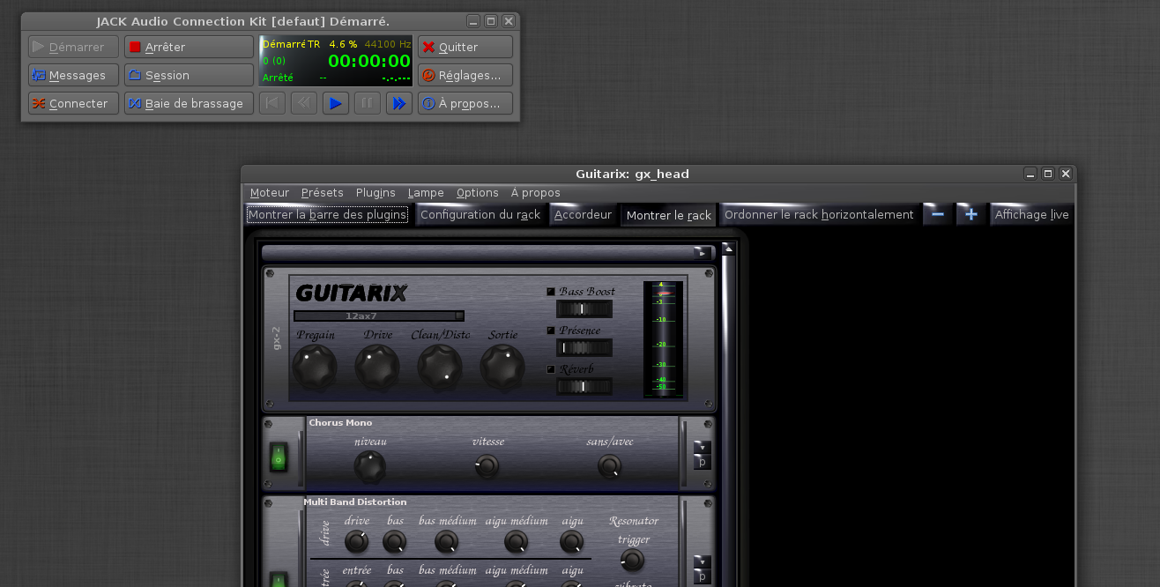Click the Réverb level slider
Viewport: 1160px width, 587px height.
pos(584,387)
